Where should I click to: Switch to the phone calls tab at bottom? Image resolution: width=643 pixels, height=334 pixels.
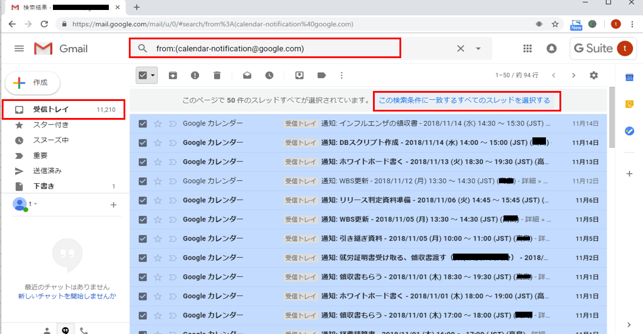84,330
